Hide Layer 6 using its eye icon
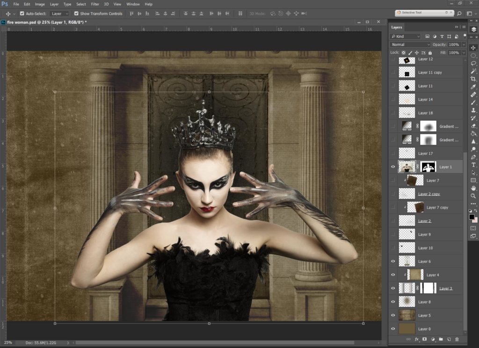This screenshot has width=479, height=348. 393,261
